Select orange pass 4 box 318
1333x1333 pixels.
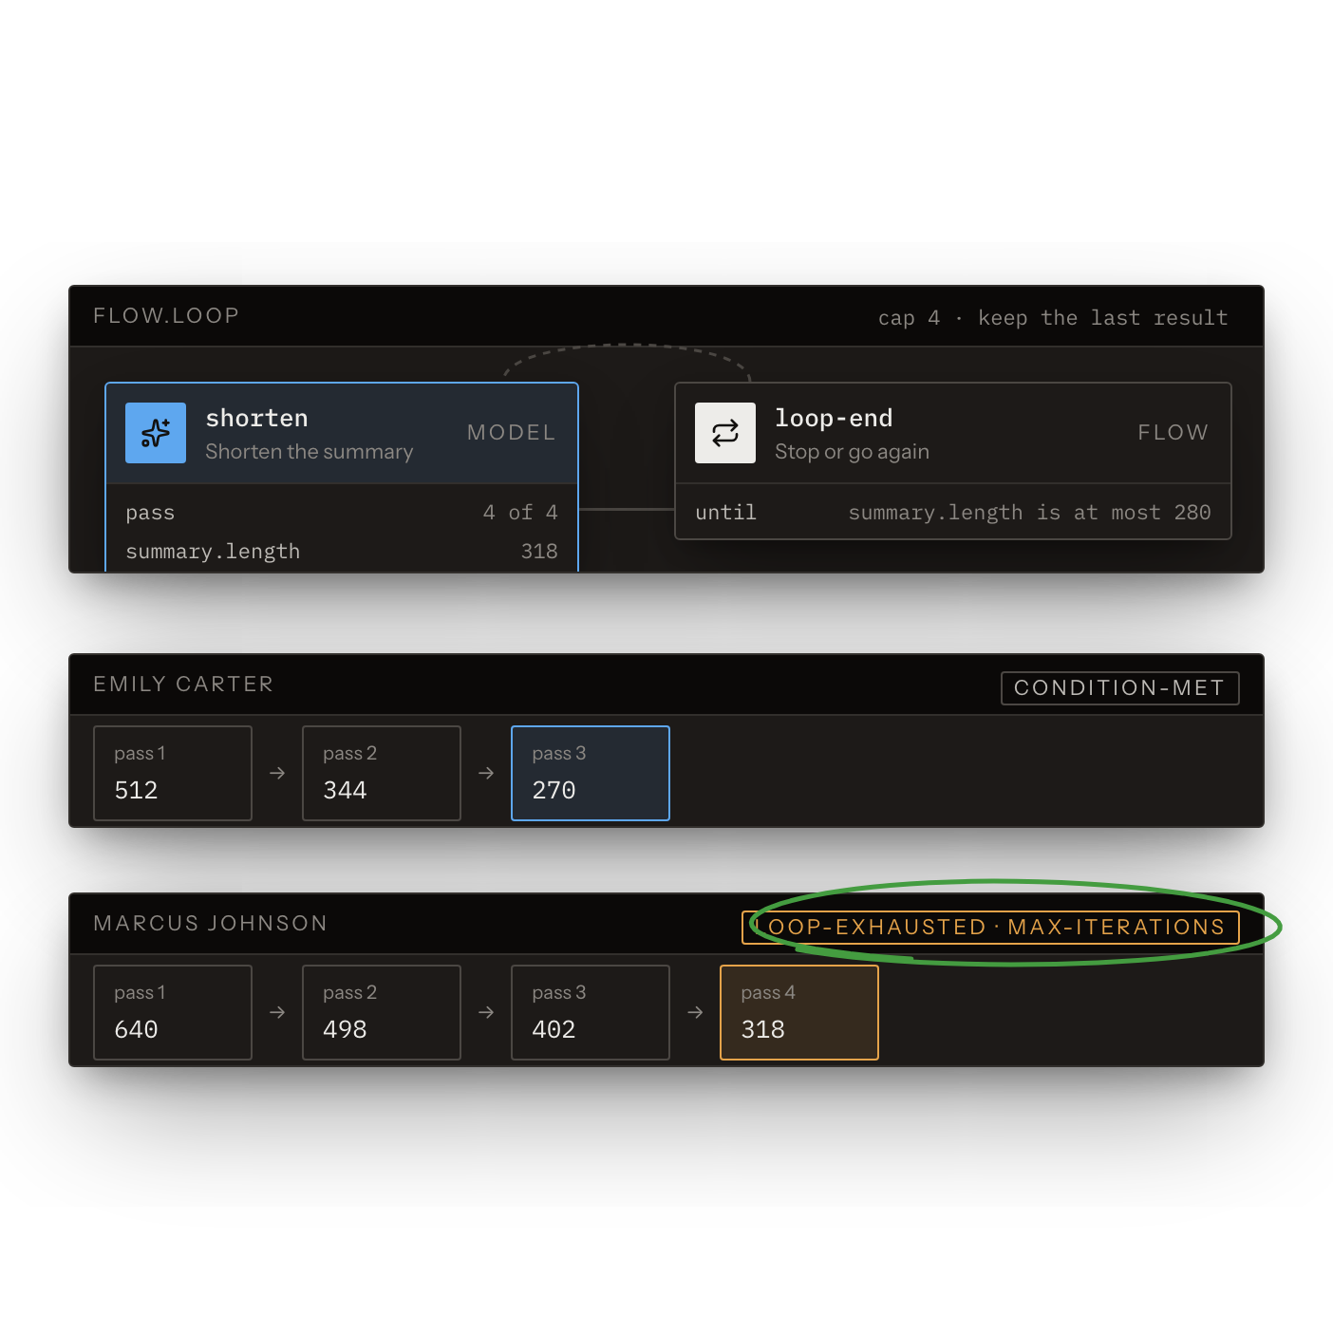click(x=799, y=1012)
